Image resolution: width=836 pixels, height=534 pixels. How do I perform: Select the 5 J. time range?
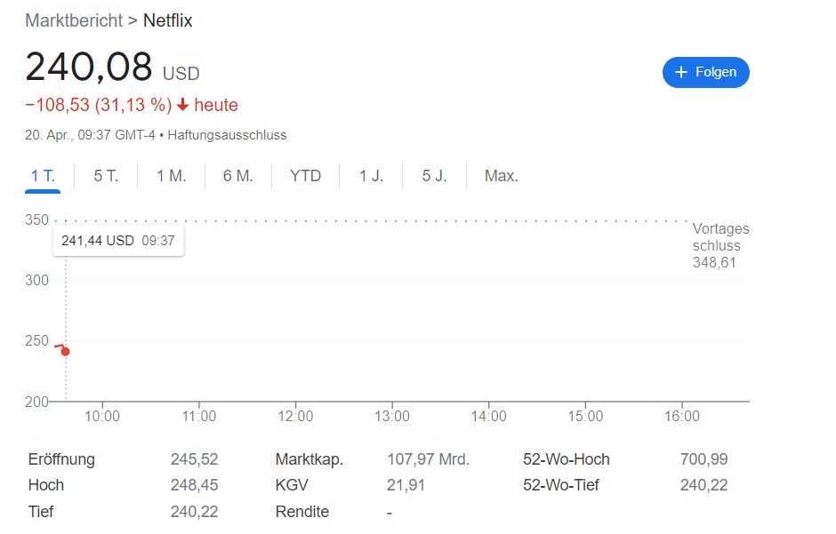pos(434,176)
